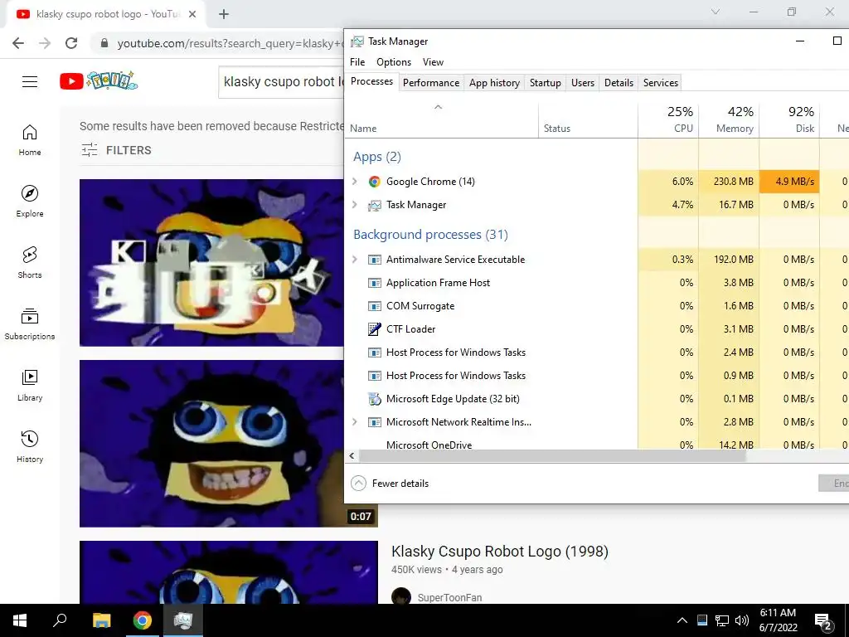Screen dimensions: 849x637
Task: Sort processes by CPU column
Action: [669, 119]
